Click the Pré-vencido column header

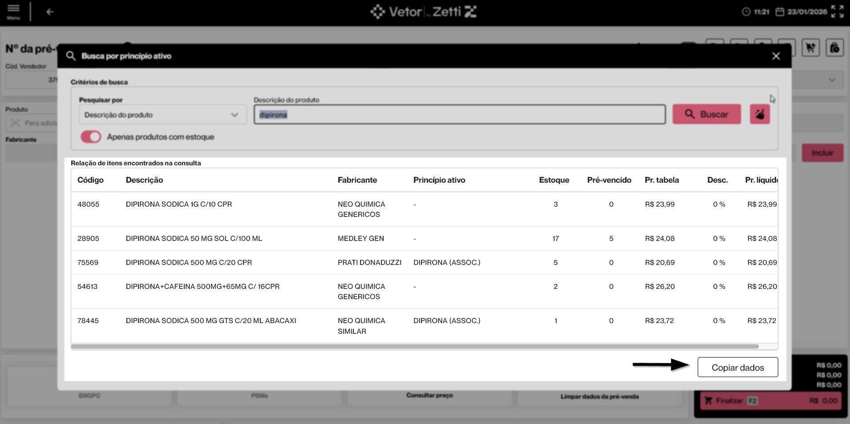(x=609, y=180)
